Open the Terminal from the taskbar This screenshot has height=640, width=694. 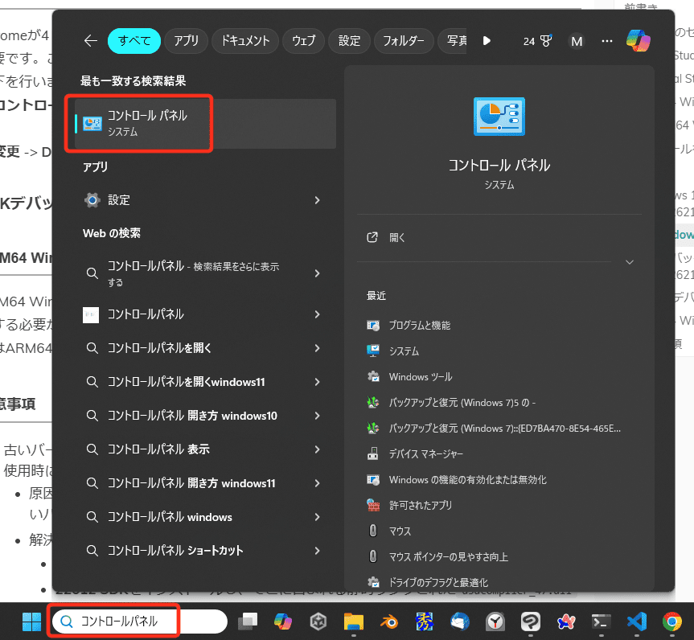[x=602, y=622]
